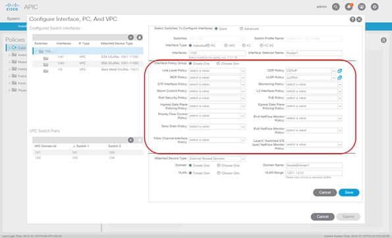Screen dimensions: 392x238
Task: Click the Interfaces input field 1/33
Action: click(x=217, y=53)
